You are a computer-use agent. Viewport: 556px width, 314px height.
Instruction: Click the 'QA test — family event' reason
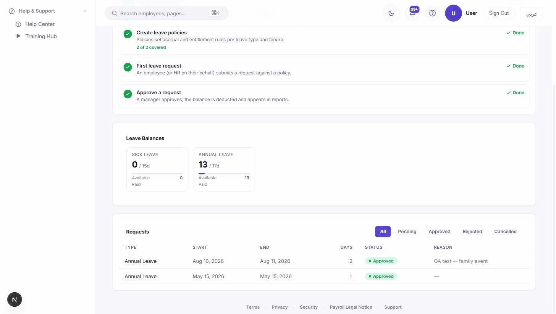[461, 261]
